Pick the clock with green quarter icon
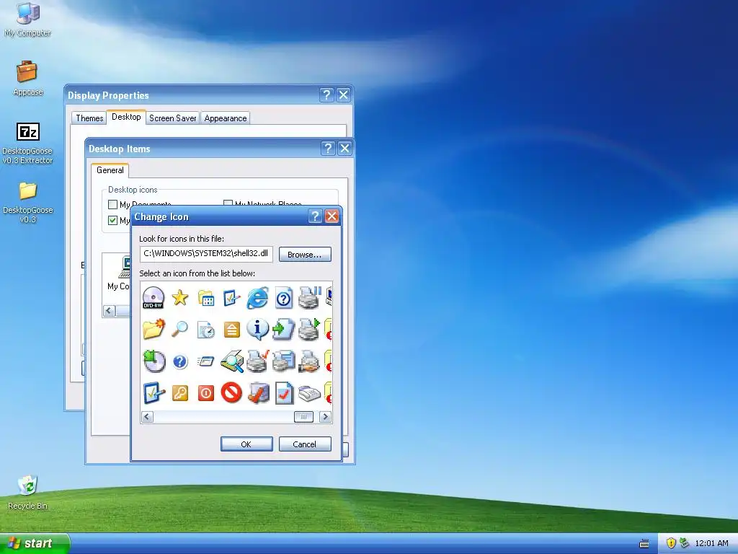Viewport: 738px width, 554px height. click(x=154, y=361)
